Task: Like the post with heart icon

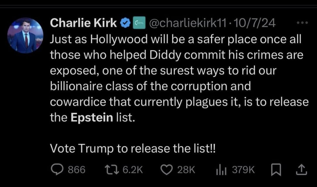Action: pos(167,170)
